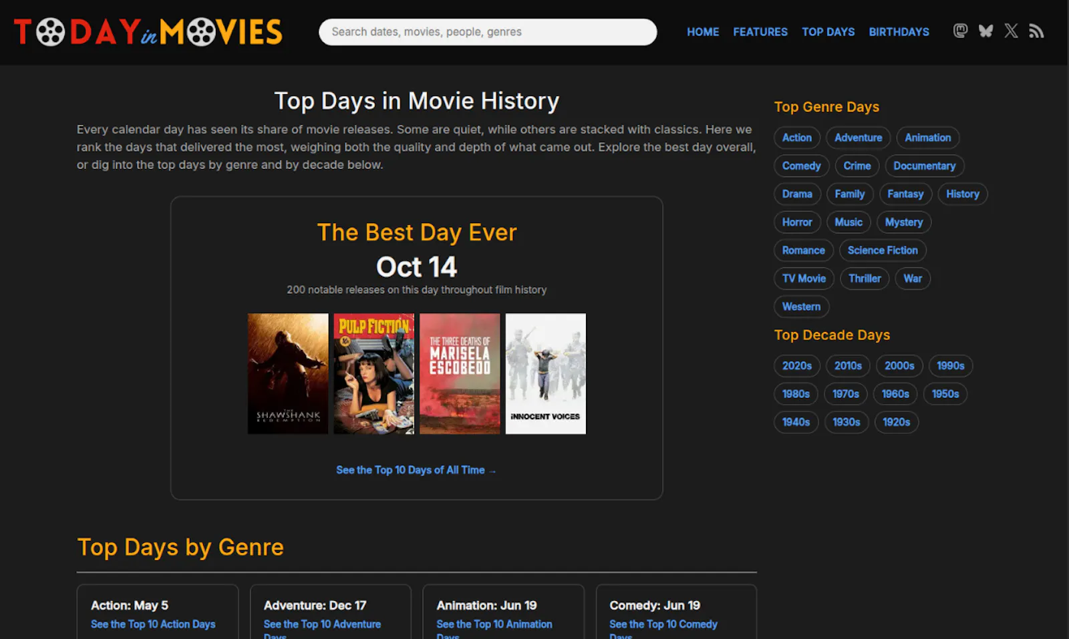The height and width of the screenshot is (639, 1069).
Task: Select the Western genre tag
Action: click(x=801, y=306)
